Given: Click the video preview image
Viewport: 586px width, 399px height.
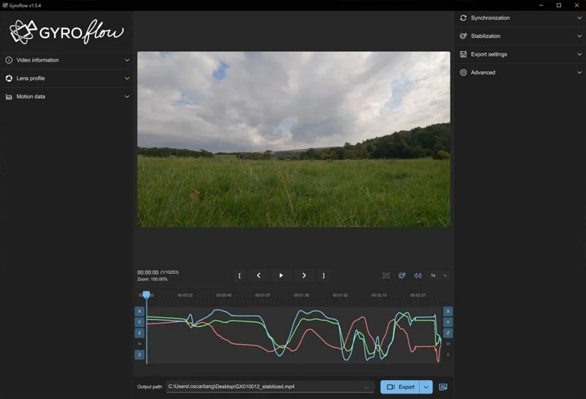Looking at the screenshot, I should [294, 139].
